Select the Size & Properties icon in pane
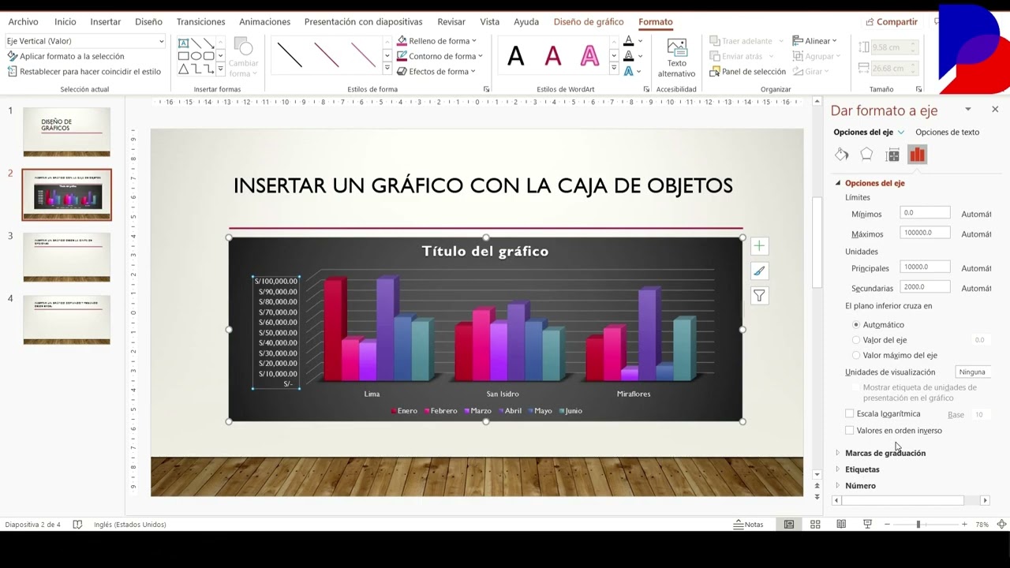The width and height of the screenshot is (1010, 568). coord(892,155)
